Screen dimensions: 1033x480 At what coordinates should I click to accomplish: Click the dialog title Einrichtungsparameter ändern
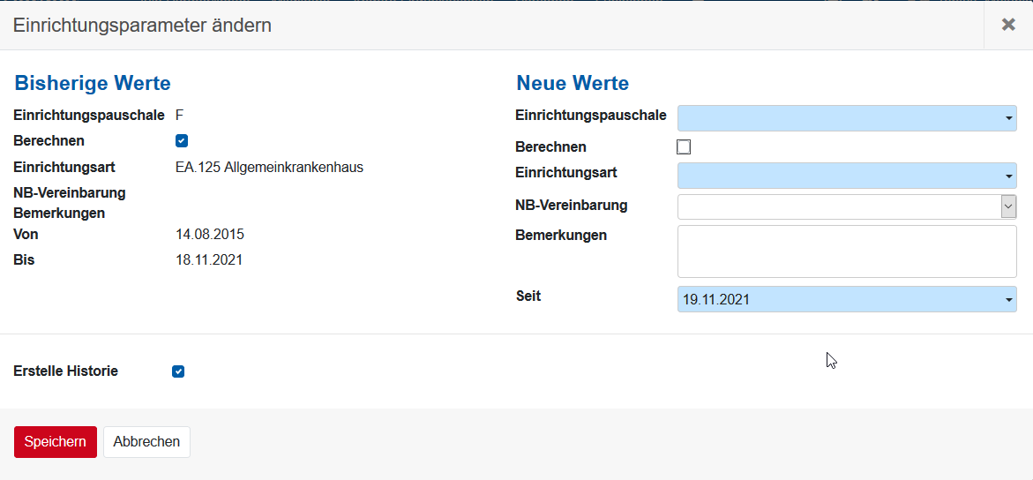tap(142, 26)
